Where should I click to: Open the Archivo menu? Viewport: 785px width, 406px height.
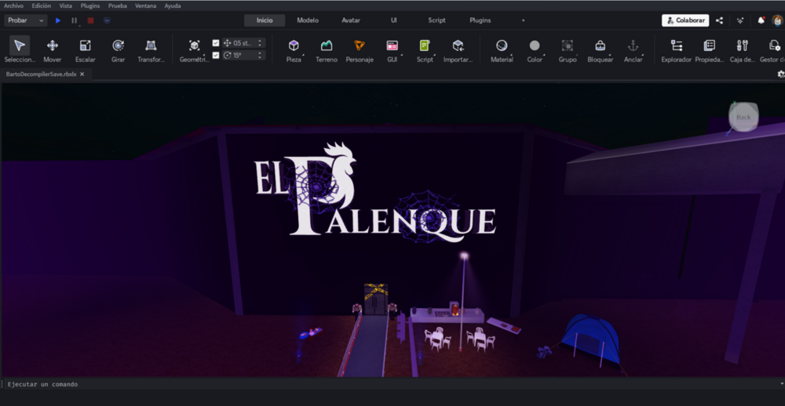13,6
